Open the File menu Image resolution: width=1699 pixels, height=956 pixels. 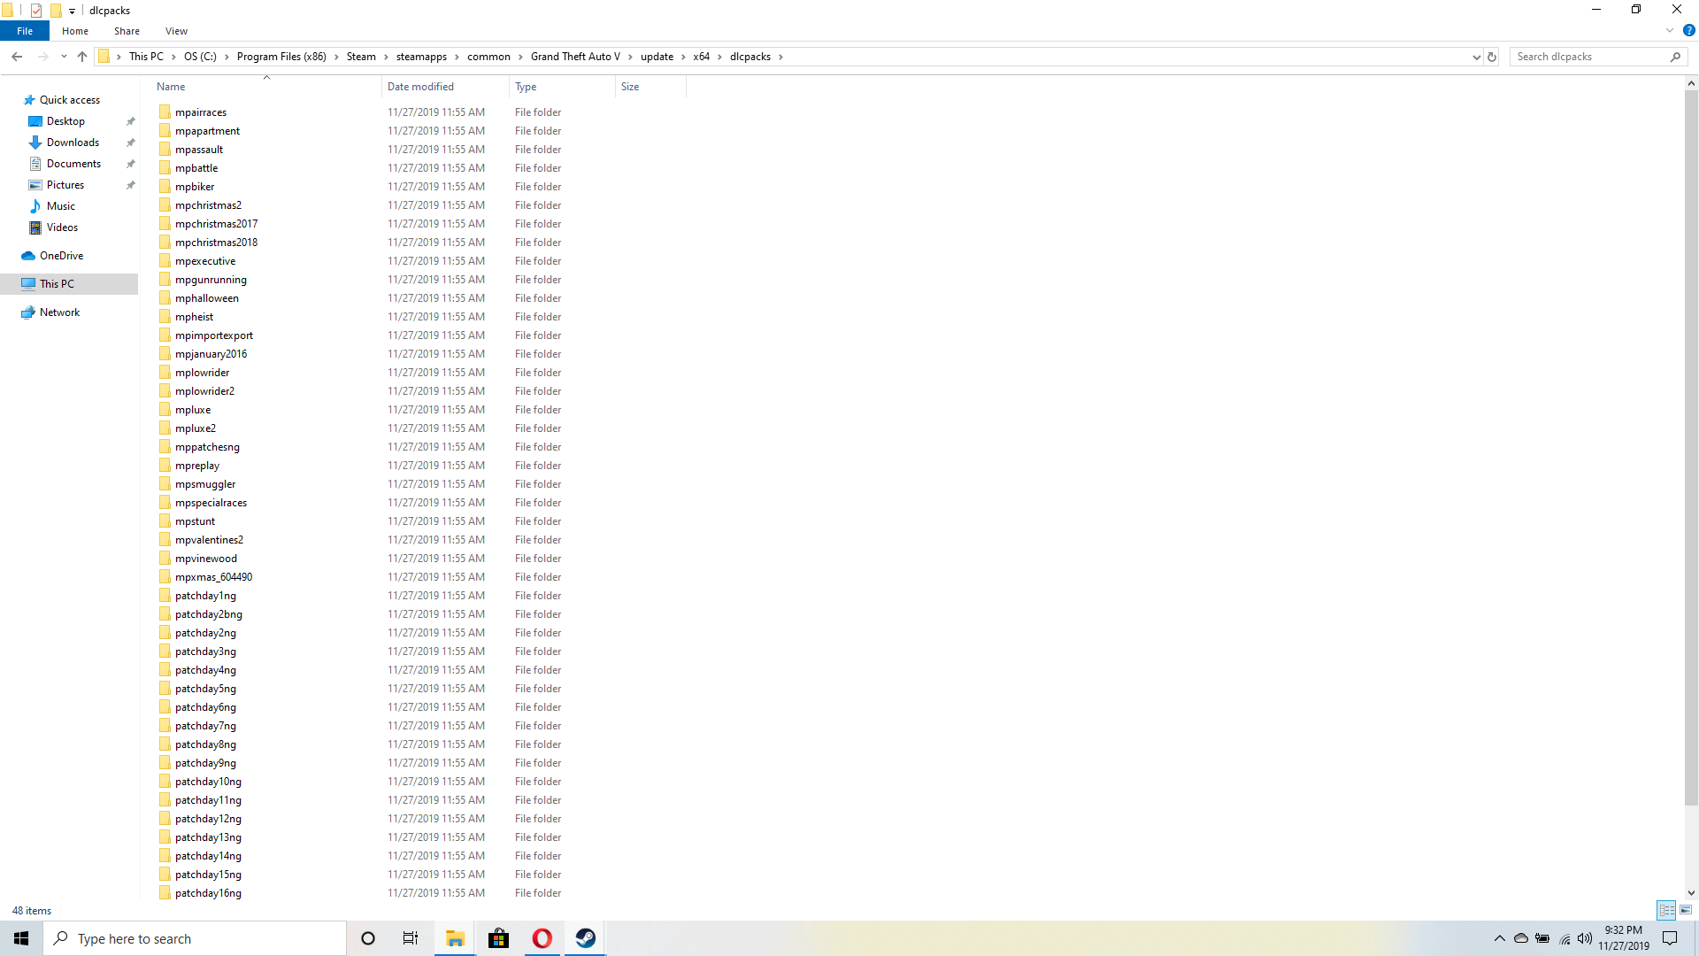point(25,31)
